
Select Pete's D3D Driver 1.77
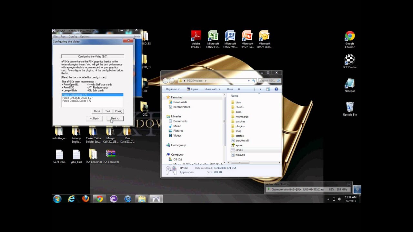click(x=92, y=95)
